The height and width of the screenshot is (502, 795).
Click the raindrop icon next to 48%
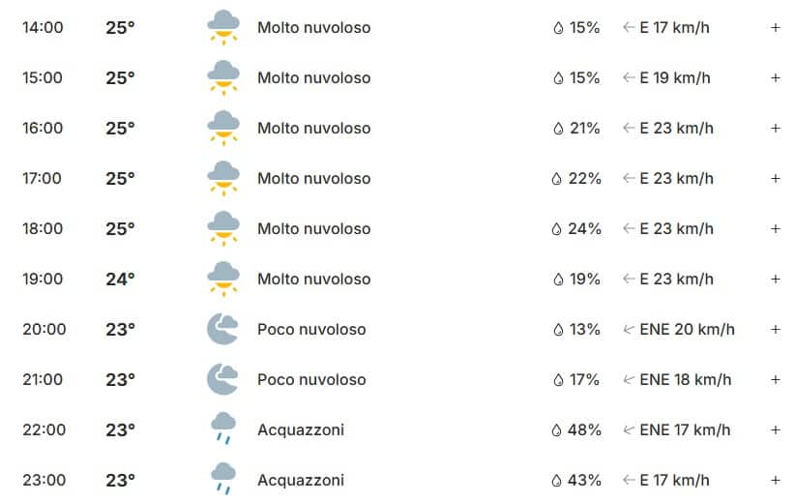coord(557,430)
